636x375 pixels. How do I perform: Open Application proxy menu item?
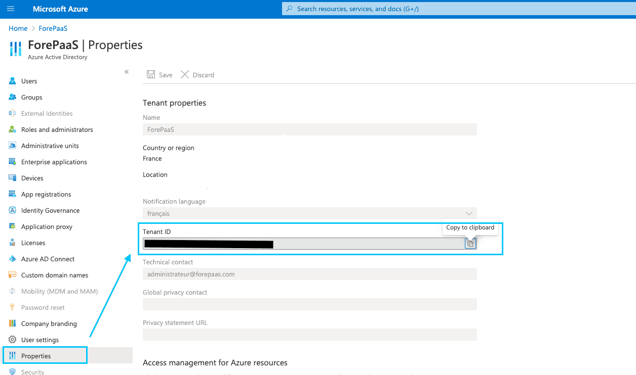coord(47,226)
